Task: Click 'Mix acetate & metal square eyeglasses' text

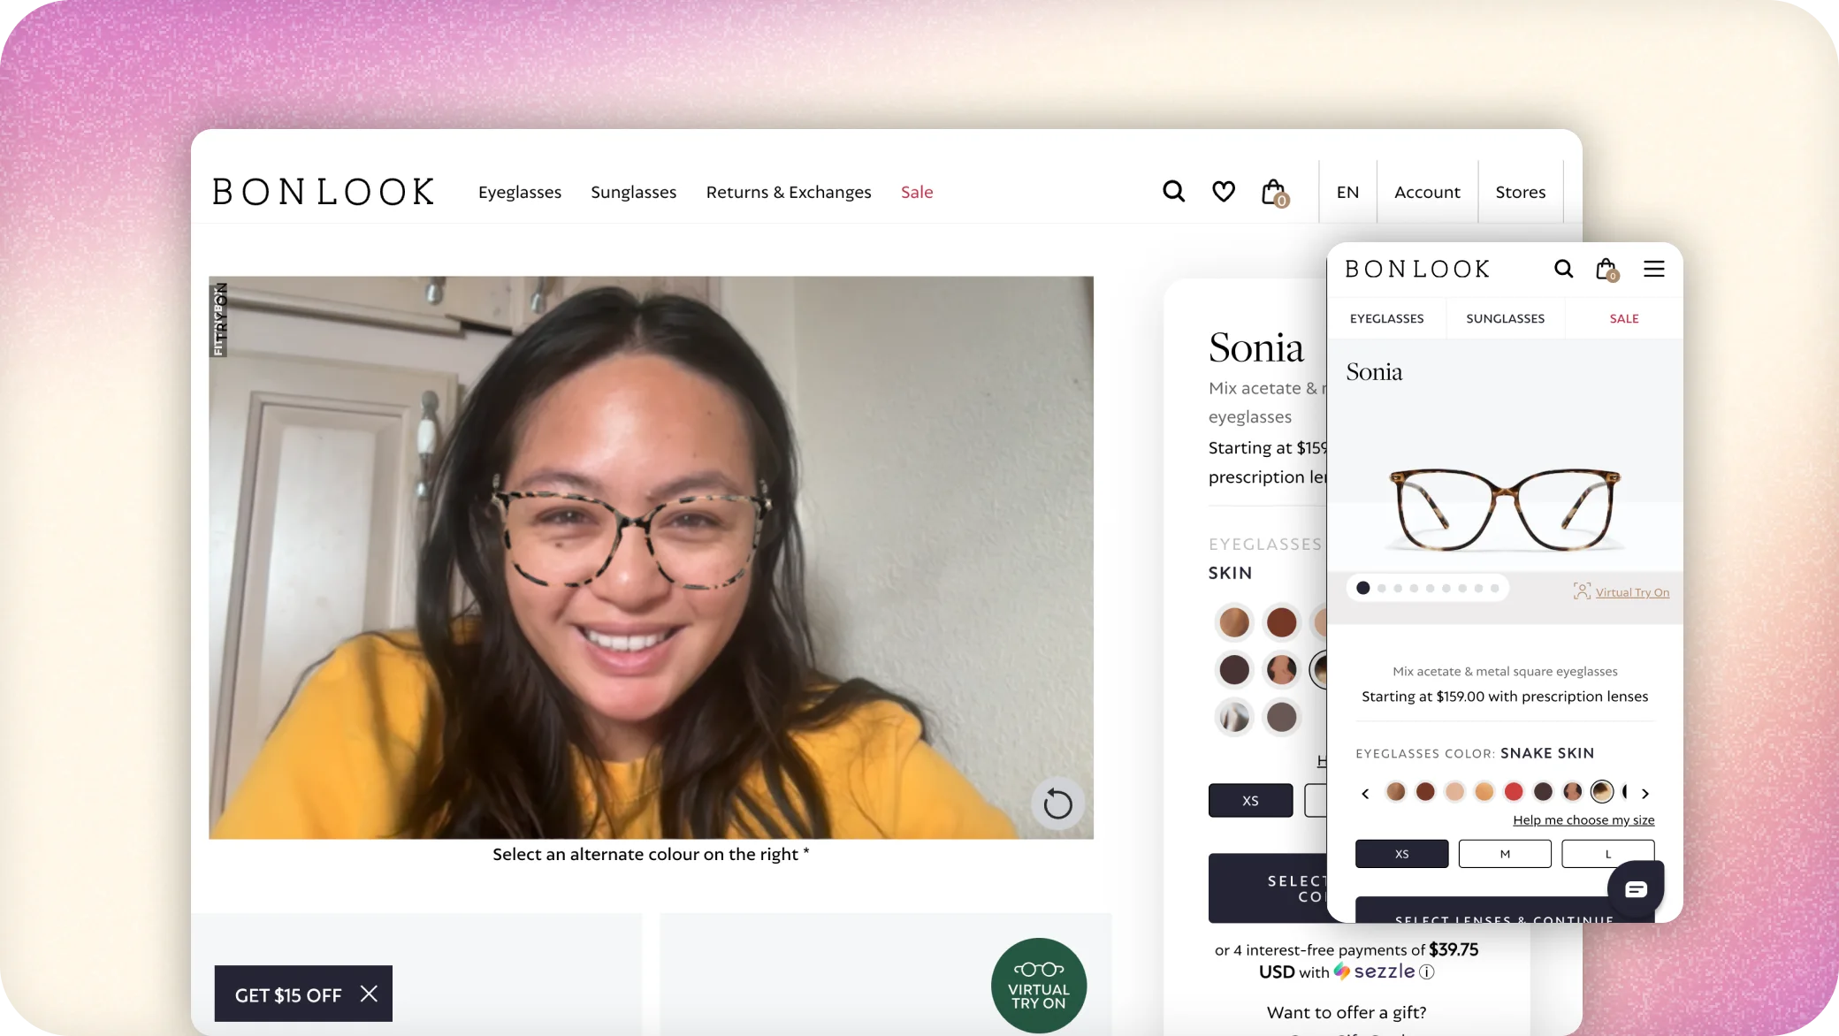Action: click(x=1505, y=672)
